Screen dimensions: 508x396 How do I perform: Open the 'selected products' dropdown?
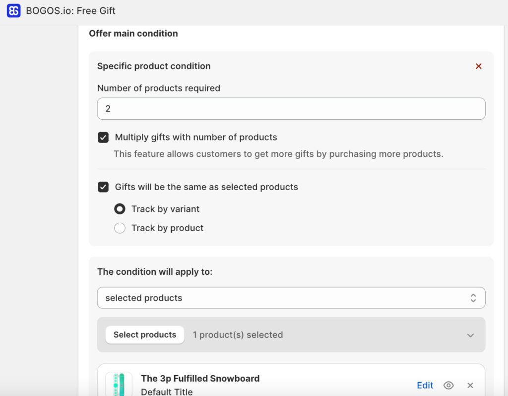point(291,298)
